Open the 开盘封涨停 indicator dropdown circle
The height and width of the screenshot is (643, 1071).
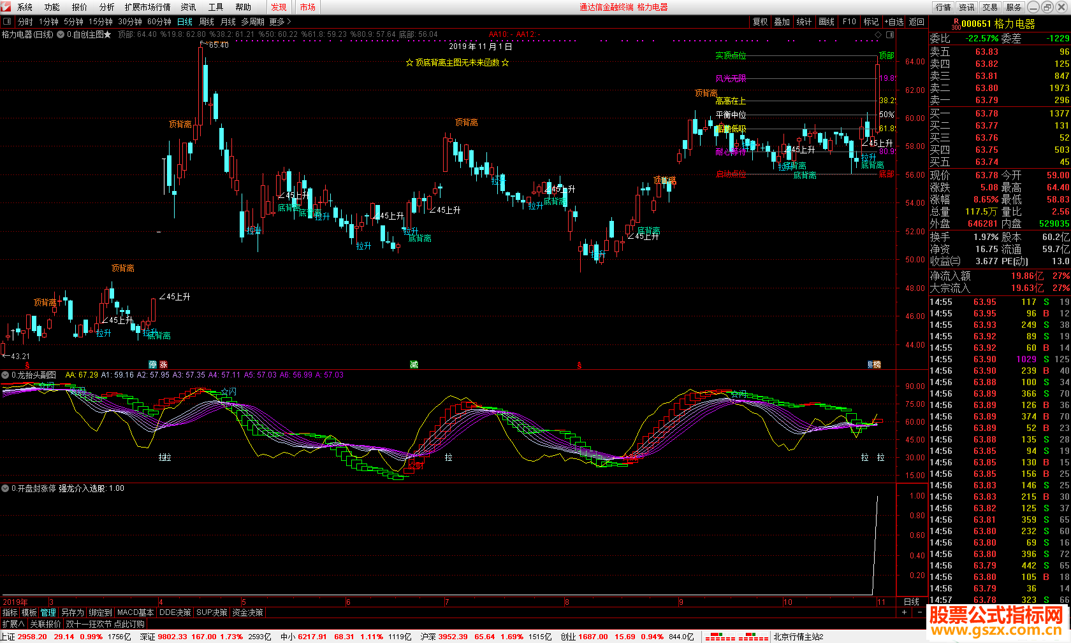(x=6, y=488)
